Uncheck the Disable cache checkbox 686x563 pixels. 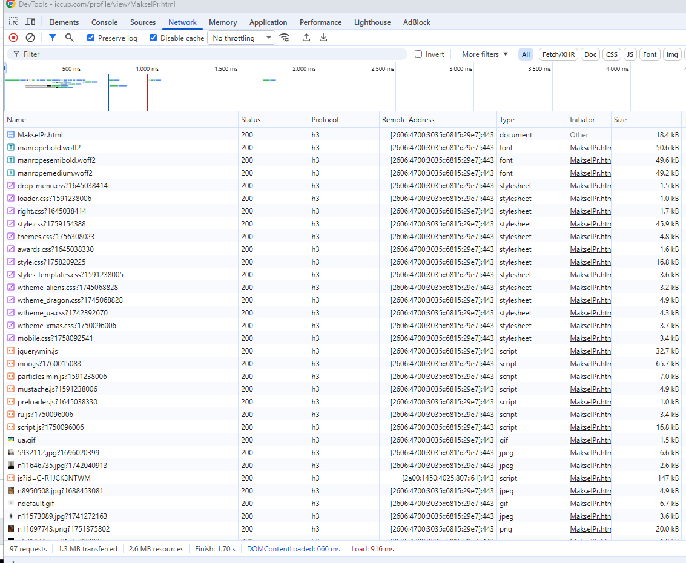[153, 38]
